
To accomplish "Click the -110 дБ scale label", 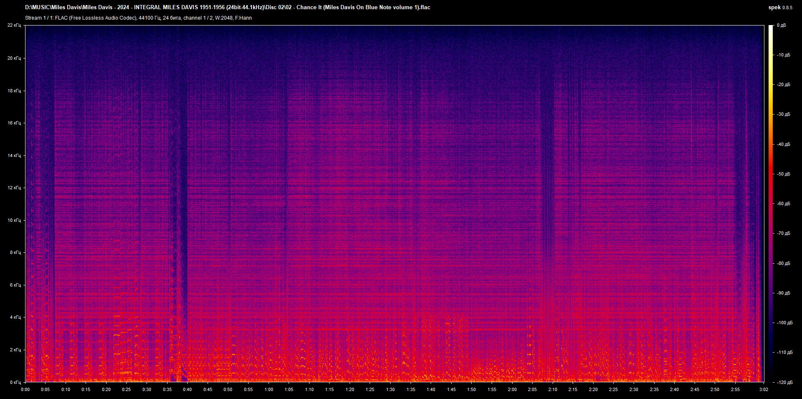I will tap(785, 353).
